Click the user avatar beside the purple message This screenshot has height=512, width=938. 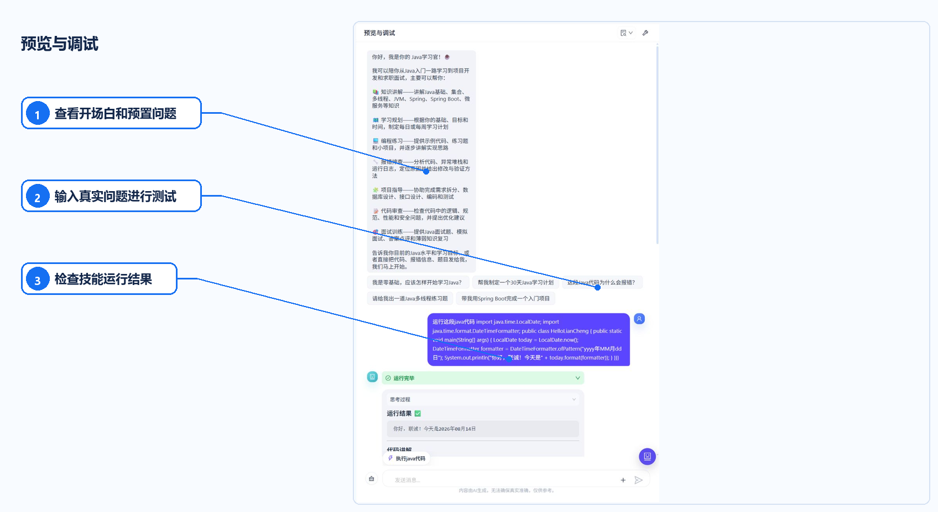coord(639,319)
